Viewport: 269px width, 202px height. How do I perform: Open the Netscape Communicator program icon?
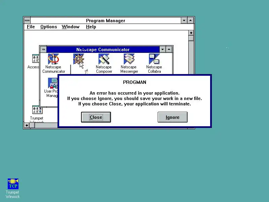53,59
